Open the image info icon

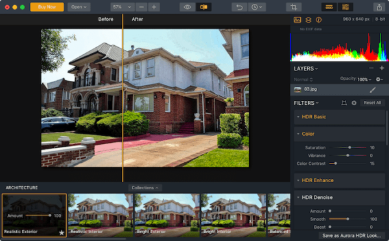pos(318,20)
